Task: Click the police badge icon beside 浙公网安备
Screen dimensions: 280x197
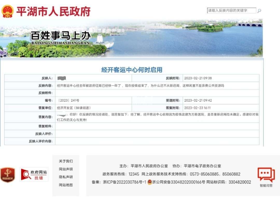Action: (150, 182)
